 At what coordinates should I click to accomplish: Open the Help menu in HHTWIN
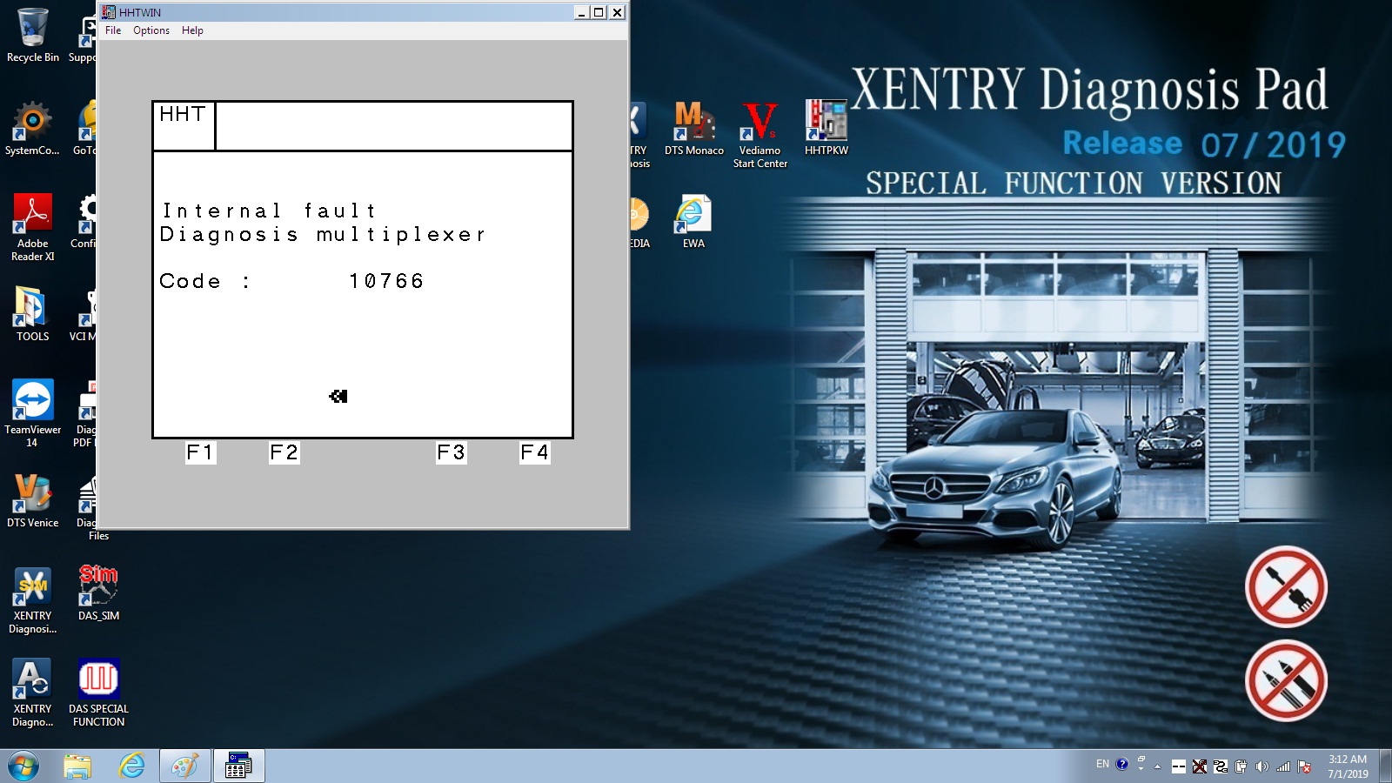[192, 30]
